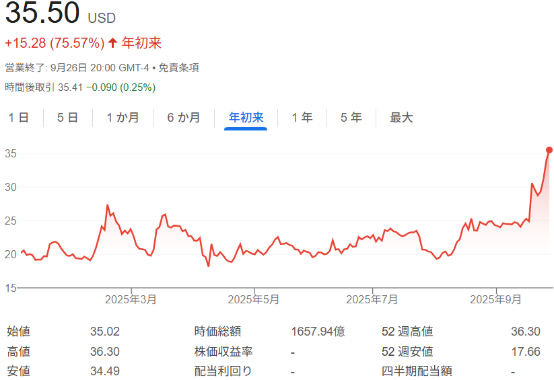Click the 35.50 USD price heading
This screenshot has height=380, width=554.
[61, 15]
